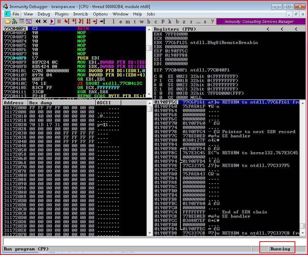Select dump row at address 31172020
Screen dimensions: 308x255
(75, 125)
